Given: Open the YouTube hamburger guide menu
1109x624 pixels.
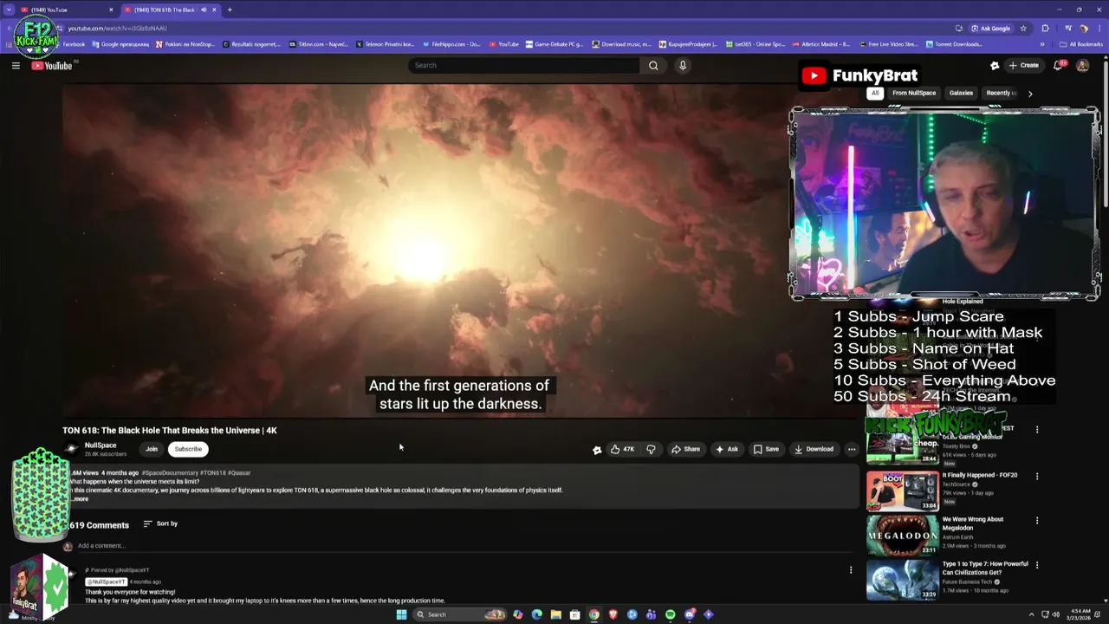Looking at the screenshot, I should (x=16, y=65).
